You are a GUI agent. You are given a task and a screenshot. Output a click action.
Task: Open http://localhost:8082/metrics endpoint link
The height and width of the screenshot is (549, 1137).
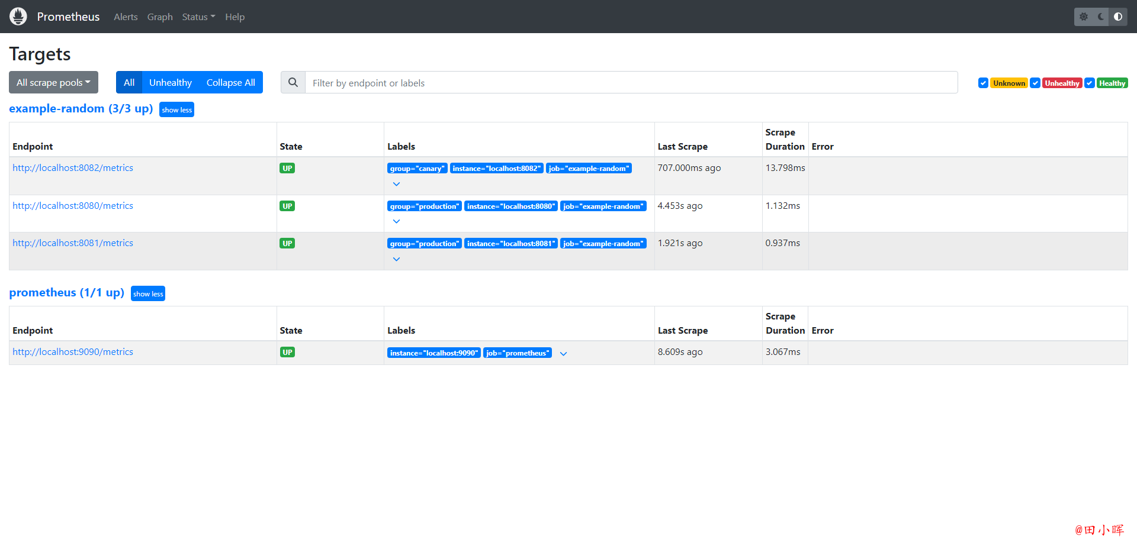pyautogui.click(x=73, y=168)
